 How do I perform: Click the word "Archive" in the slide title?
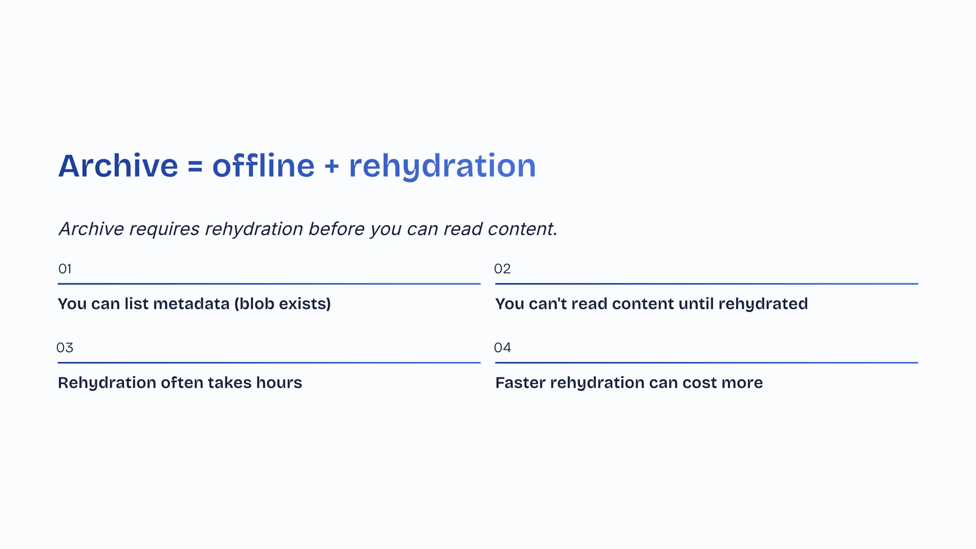[118, 166]
